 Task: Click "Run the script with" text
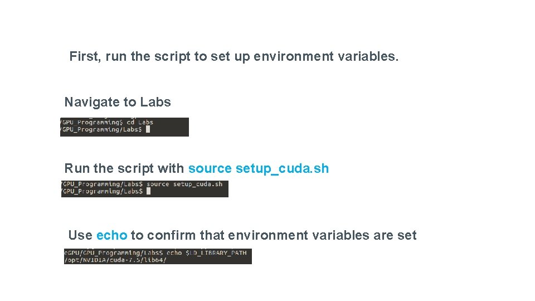[x=124, y=168]
